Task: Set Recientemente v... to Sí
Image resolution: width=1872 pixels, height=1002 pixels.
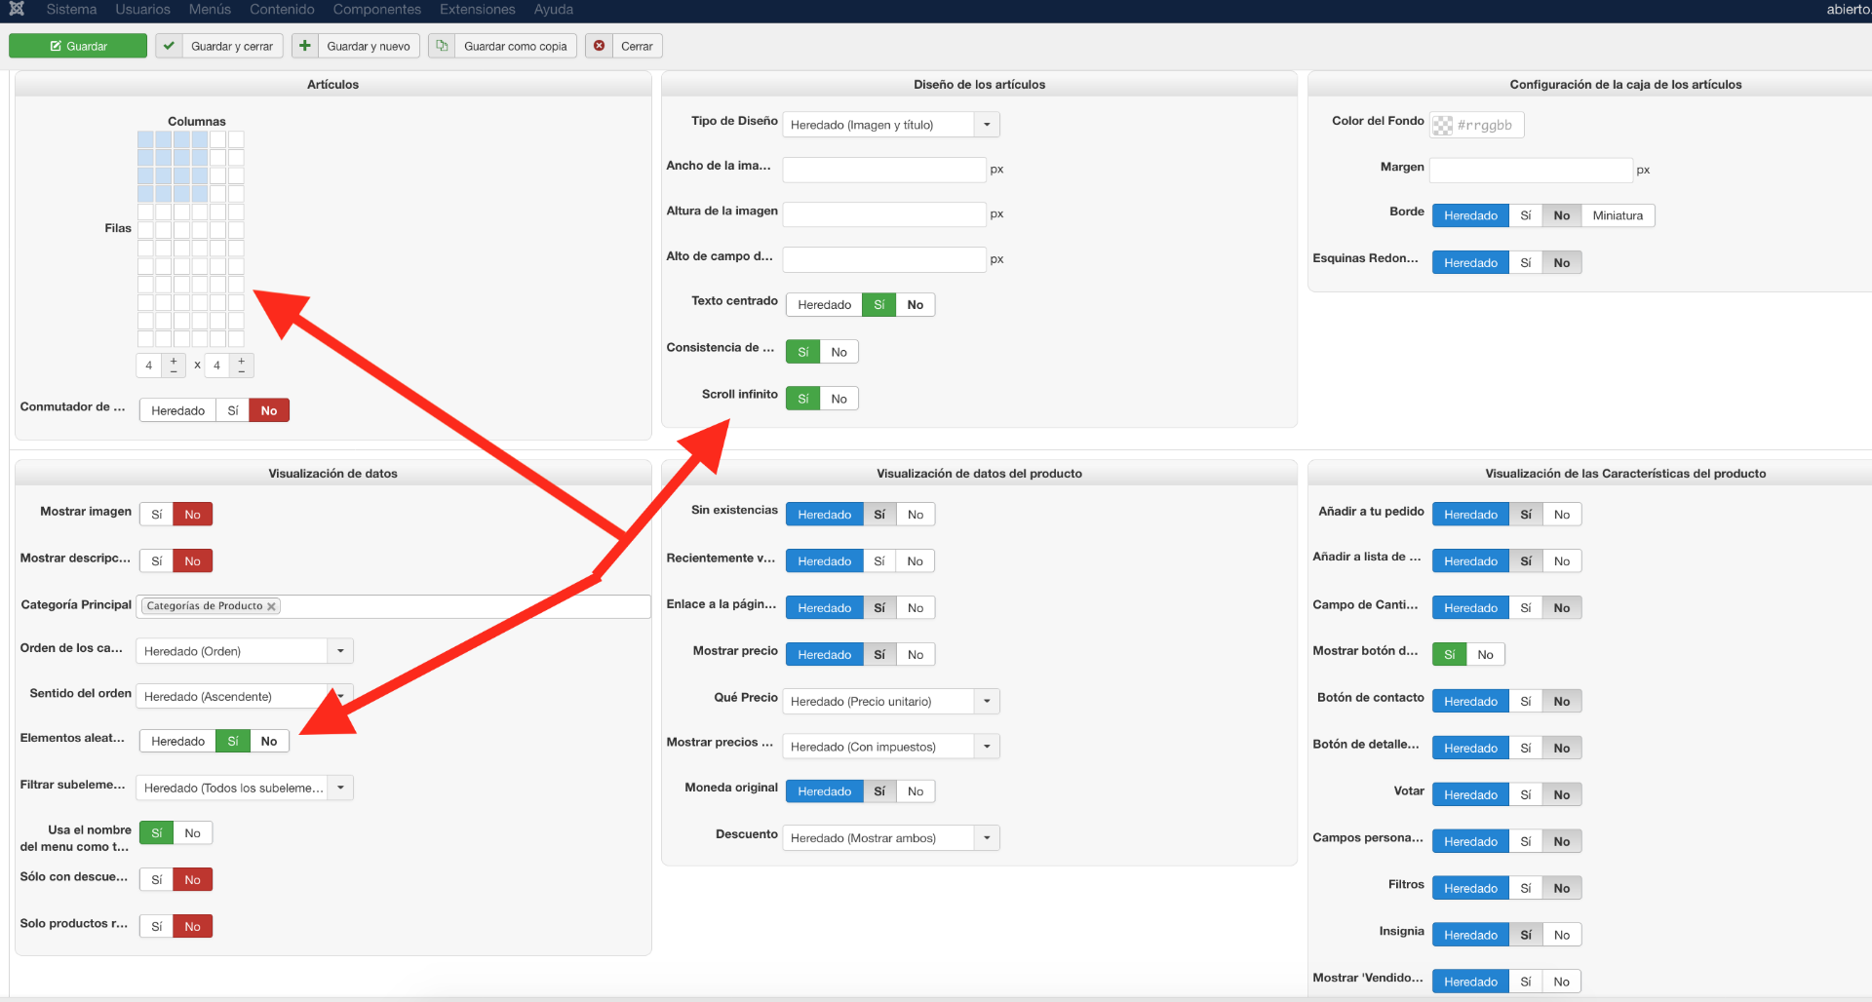Action: tap(879, 561)
